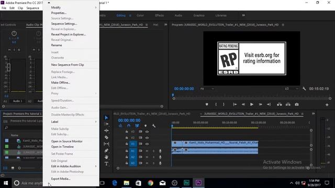
Task: Step back one frame
Action: [243, 104]
